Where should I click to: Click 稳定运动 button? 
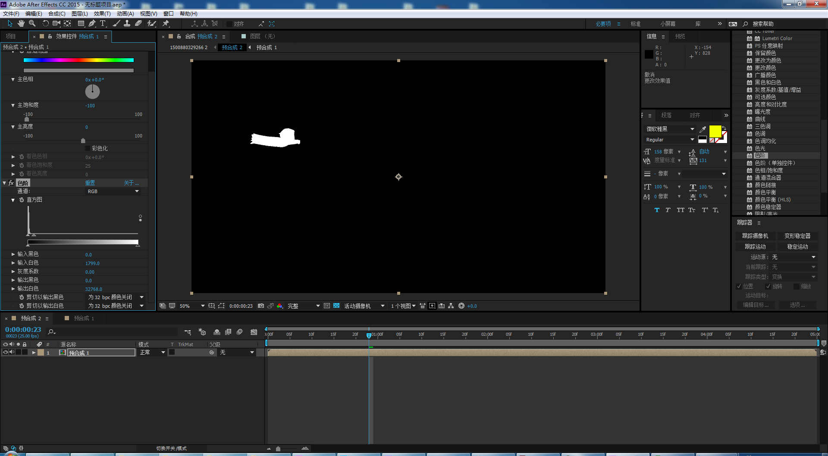coord(797,247)
